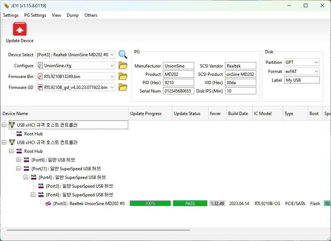Open Firmware Bin dropdown
The width and height of the screenshot is (331, 241).
pyautogui.click(x=75, y=76)
